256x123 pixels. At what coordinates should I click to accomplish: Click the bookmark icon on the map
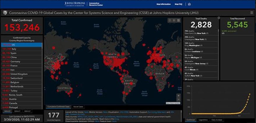(x=170, y=20)
